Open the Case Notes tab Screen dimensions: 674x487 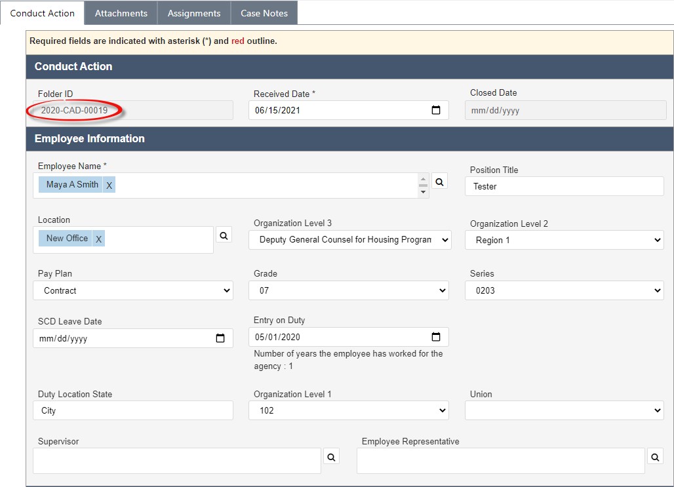264,13
